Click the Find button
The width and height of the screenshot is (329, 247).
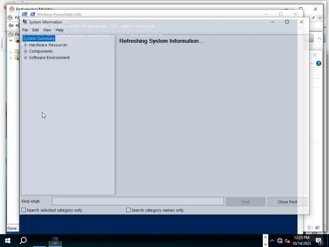245,202
